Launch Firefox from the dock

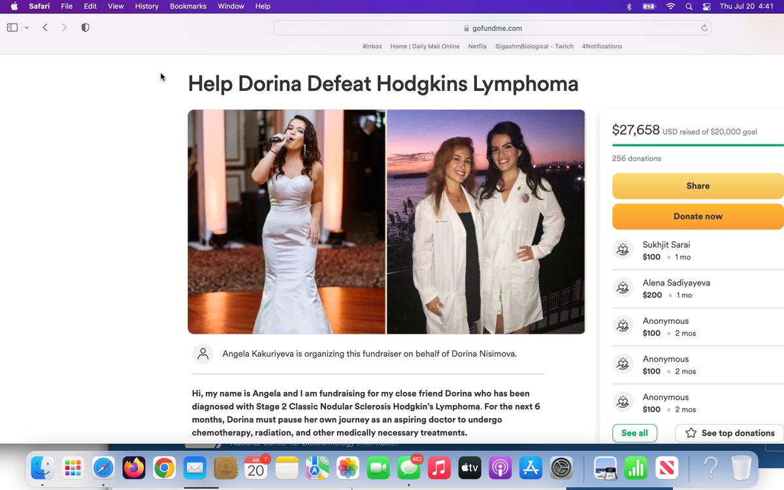click(134, 468)
